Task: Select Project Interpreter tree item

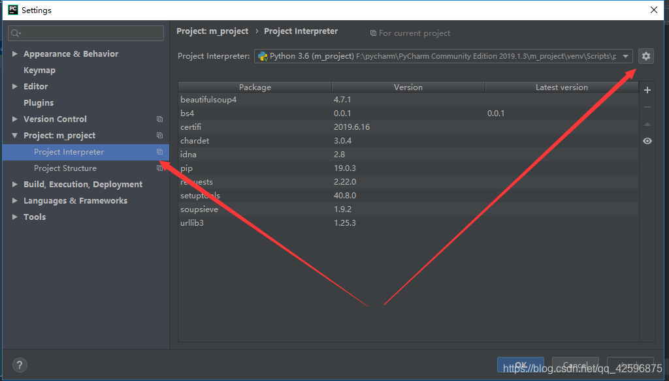Action: coord(86,152)
